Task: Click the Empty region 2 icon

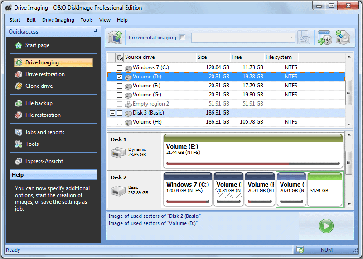Action: 128,104
